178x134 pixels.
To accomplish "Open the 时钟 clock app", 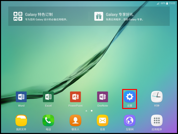I will (x=157, y=97).
